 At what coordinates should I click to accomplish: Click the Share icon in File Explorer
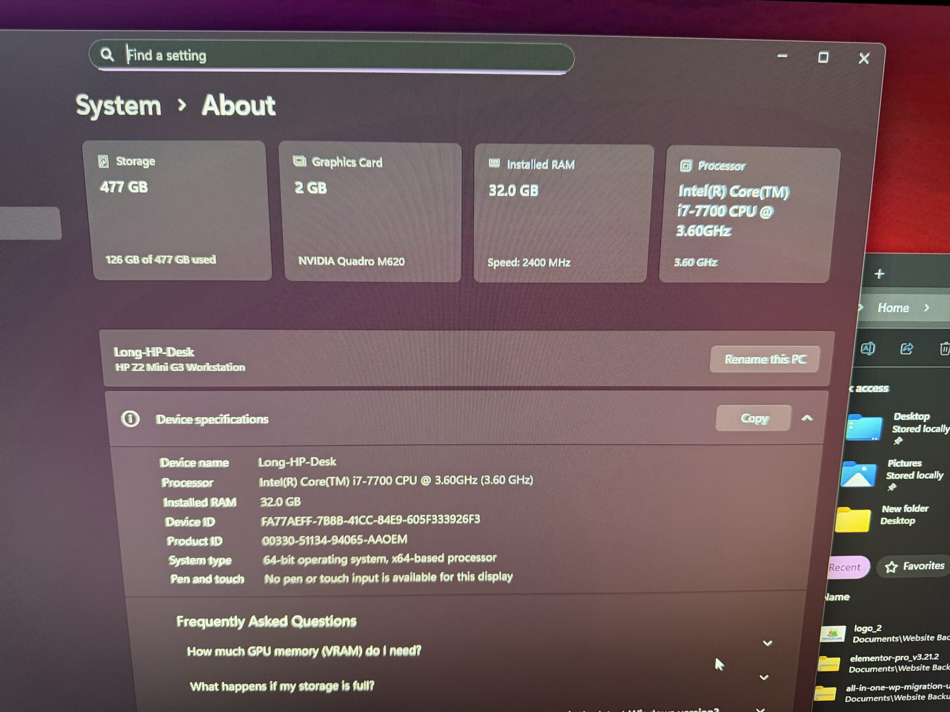tap(906, 349)
